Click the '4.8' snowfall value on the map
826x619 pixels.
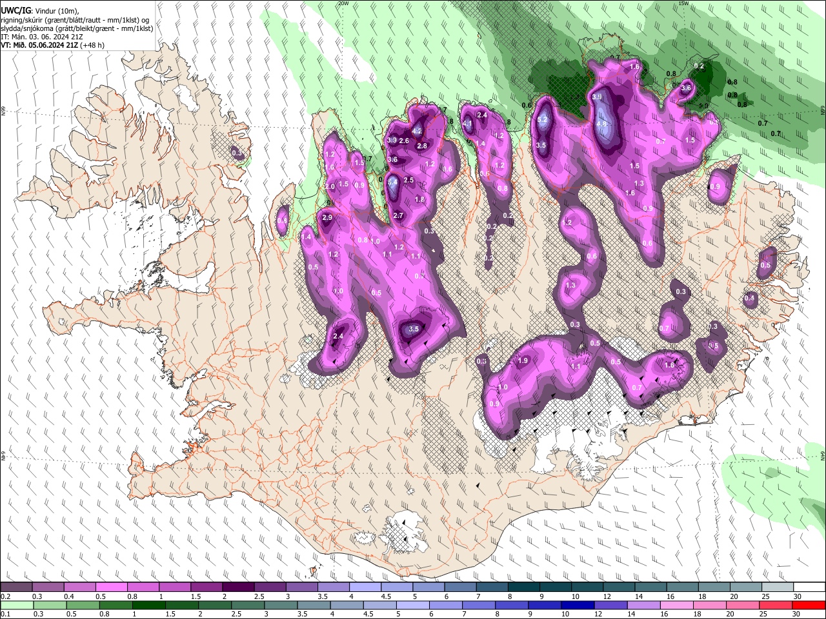[602, 124]
